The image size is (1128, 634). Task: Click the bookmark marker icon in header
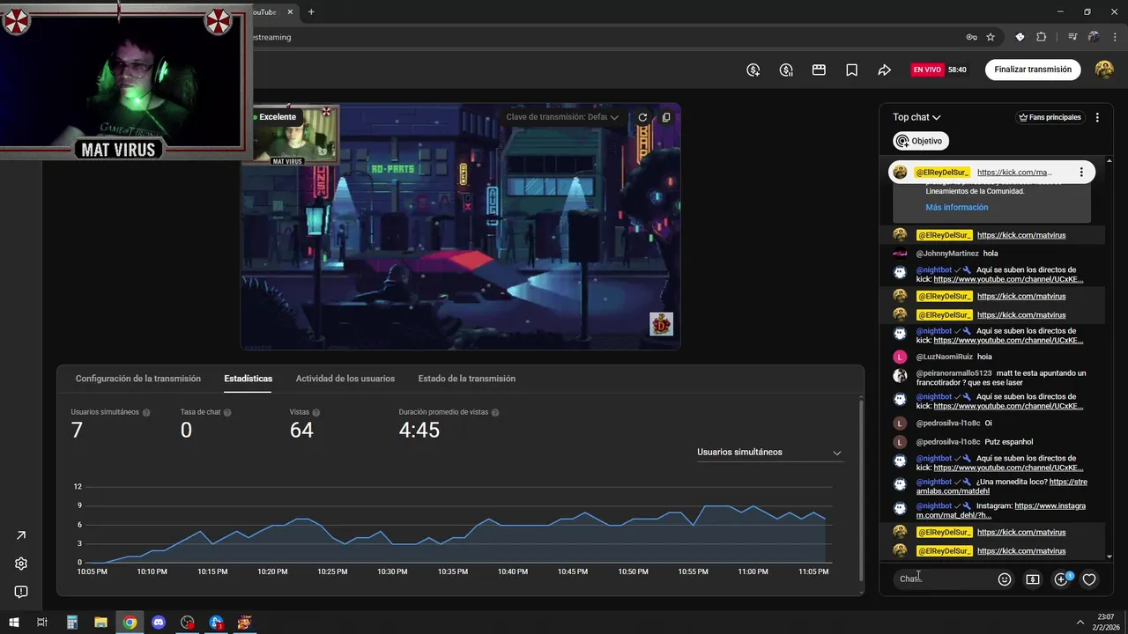[x=851, y=70]
